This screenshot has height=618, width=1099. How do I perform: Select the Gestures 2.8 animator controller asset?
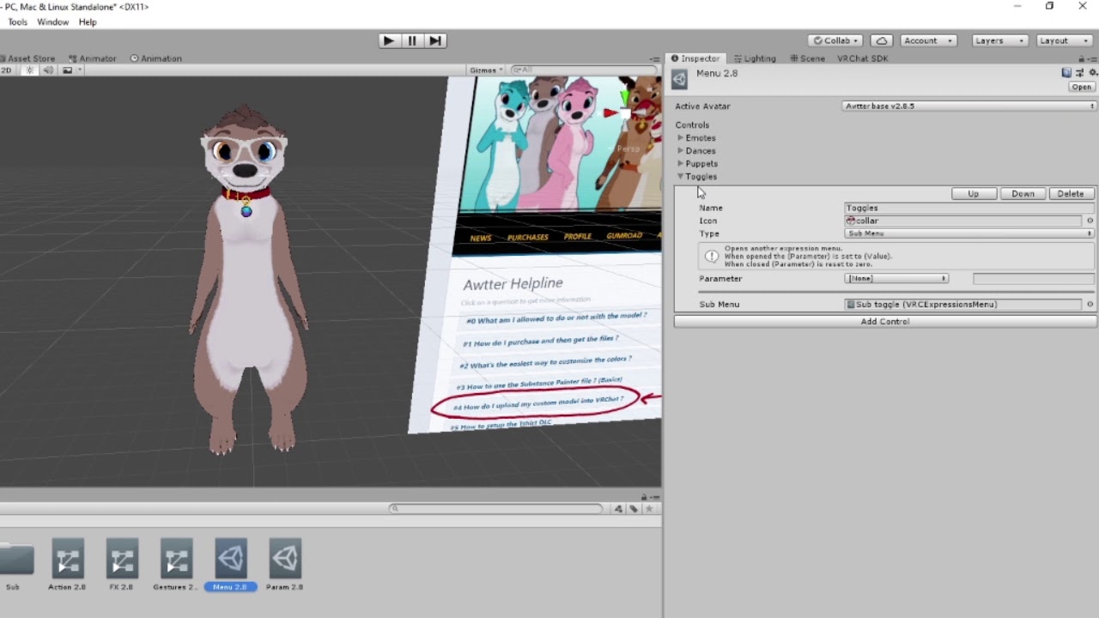pos(176,565)
